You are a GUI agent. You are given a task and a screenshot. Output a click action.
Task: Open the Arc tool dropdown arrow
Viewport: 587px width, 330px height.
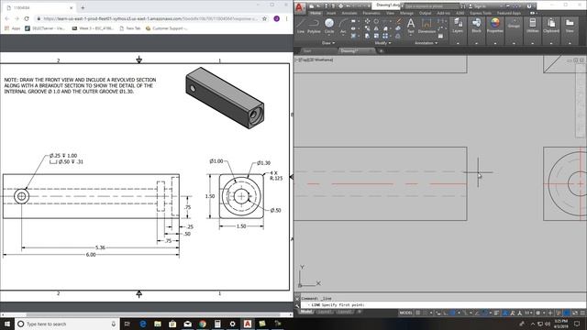(343, 36)
